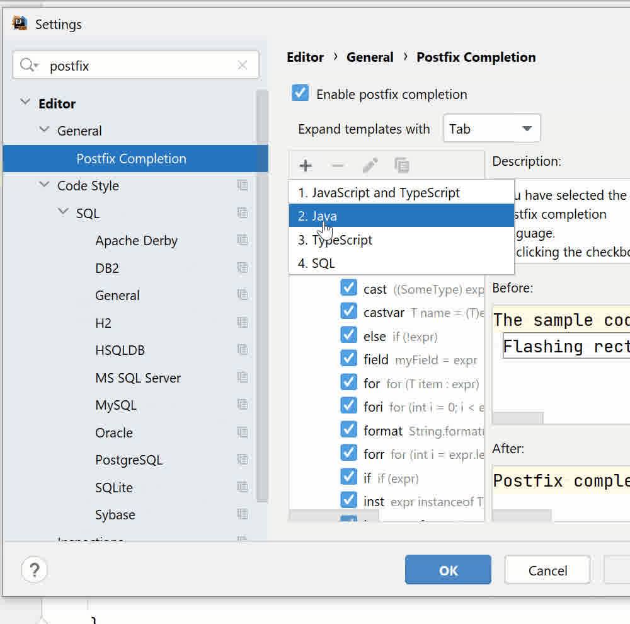630x624 pixels.
Task: Select the Sybase code style entry
Action: (115, 514)
